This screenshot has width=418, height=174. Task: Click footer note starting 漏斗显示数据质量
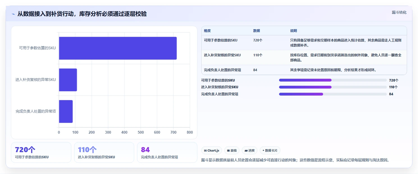[295, 160]
